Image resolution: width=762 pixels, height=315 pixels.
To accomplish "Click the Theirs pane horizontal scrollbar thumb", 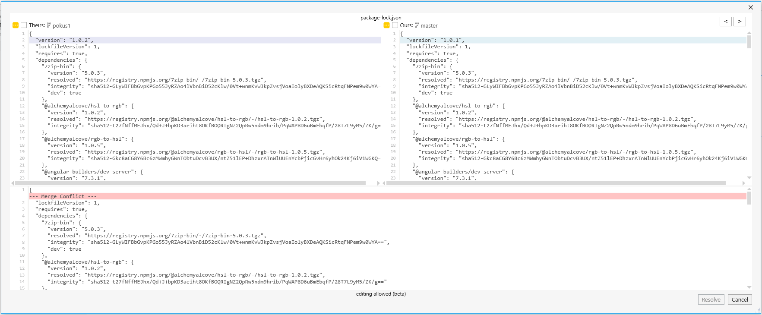I will [x=190, y=183].
